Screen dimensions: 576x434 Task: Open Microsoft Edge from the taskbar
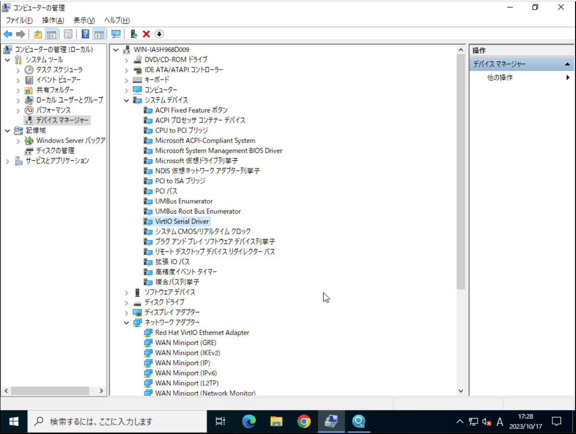pyautogui.click(x=249, y=422)
